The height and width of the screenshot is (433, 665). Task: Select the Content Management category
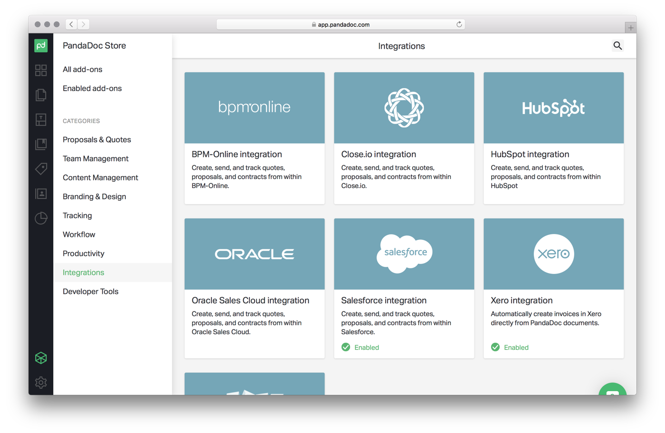[x=100, y=178]
